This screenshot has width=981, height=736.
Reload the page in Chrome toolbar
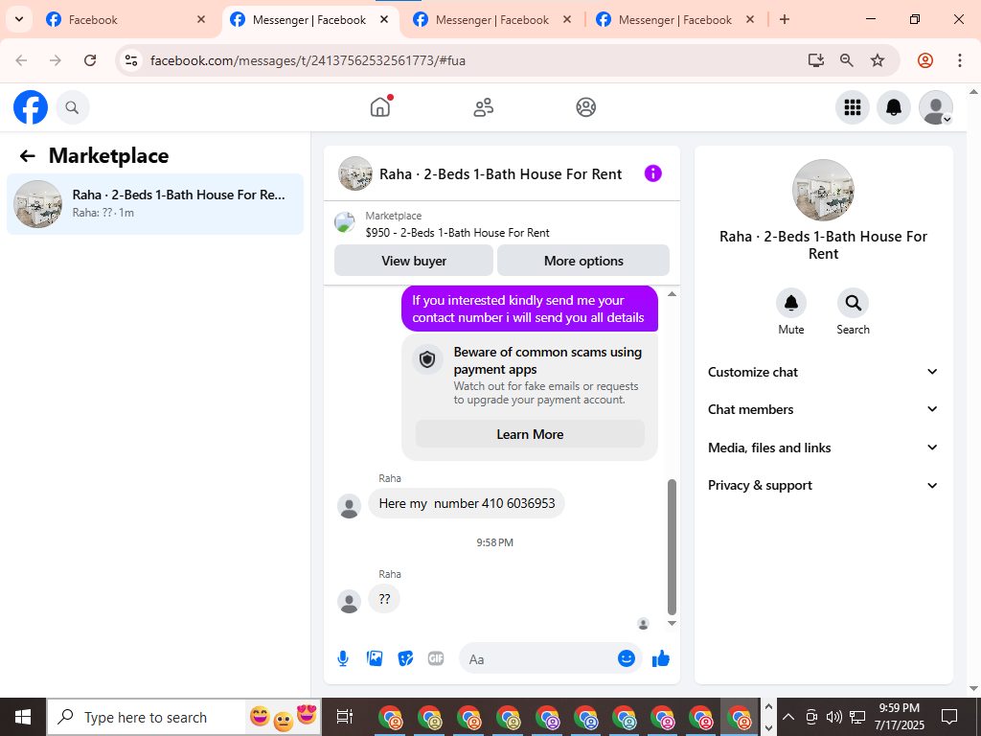click(90, 60)
